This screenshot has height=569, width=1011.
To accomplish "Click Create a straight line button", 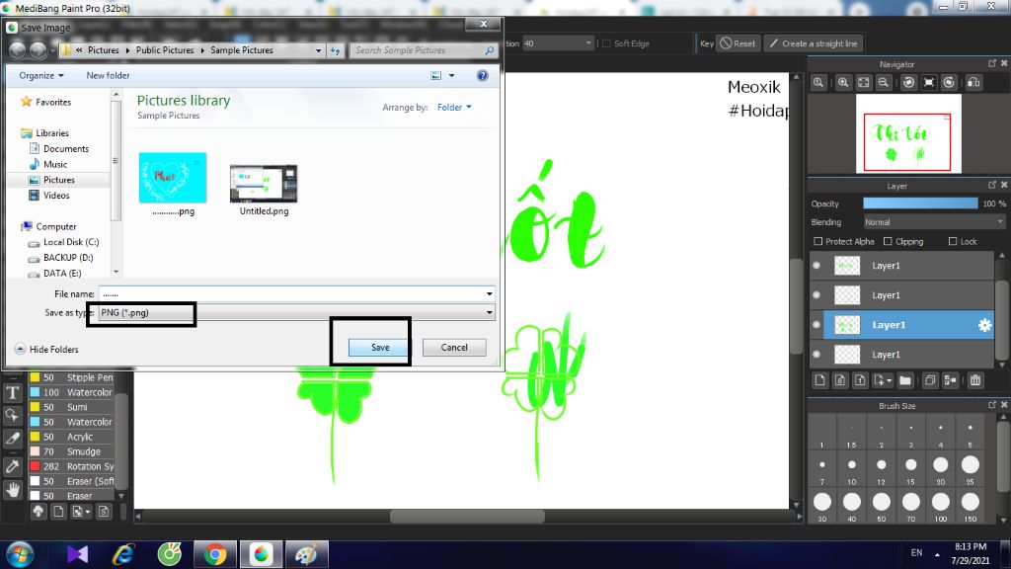I will click(x=814, y=43).
